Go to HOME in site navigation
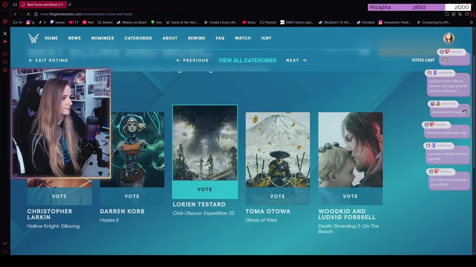Viewport: 476px width, 267px height. [51, 38]
